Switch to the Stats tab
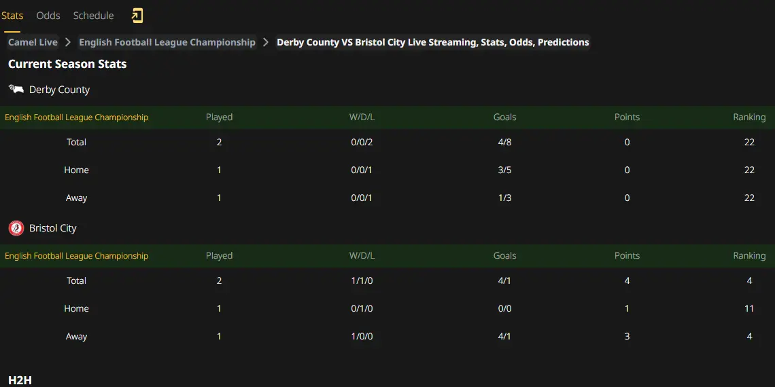Viewport: 775px width, 387px height. (x=12, y=16)
